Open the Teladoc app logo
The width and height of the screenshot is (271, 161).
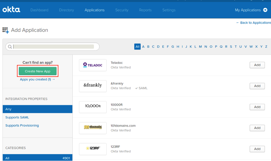tap(93, 65)
